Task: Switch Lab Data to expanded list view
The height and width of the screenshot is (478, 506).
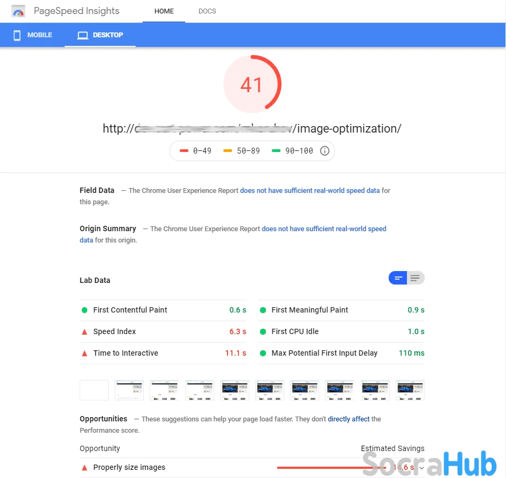Action: tap(415, 278)
